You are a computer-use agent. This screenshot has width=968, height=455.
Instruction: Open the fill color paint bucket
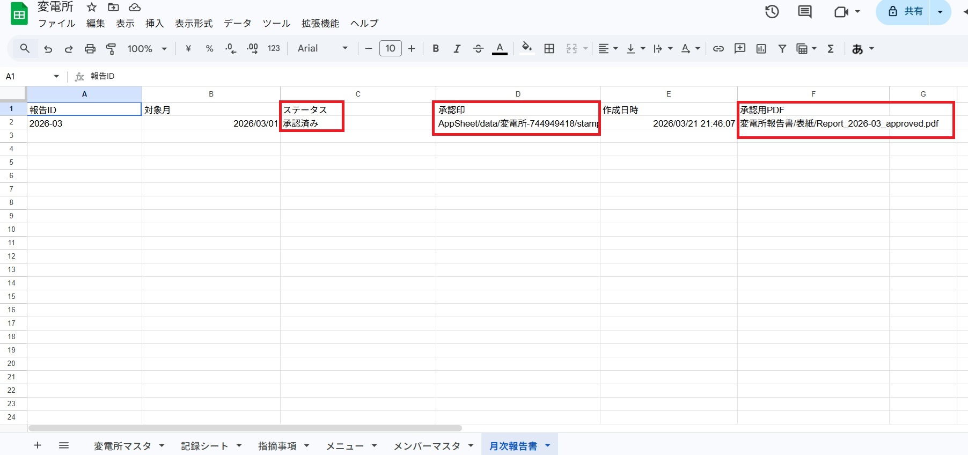tap(527, 48)
